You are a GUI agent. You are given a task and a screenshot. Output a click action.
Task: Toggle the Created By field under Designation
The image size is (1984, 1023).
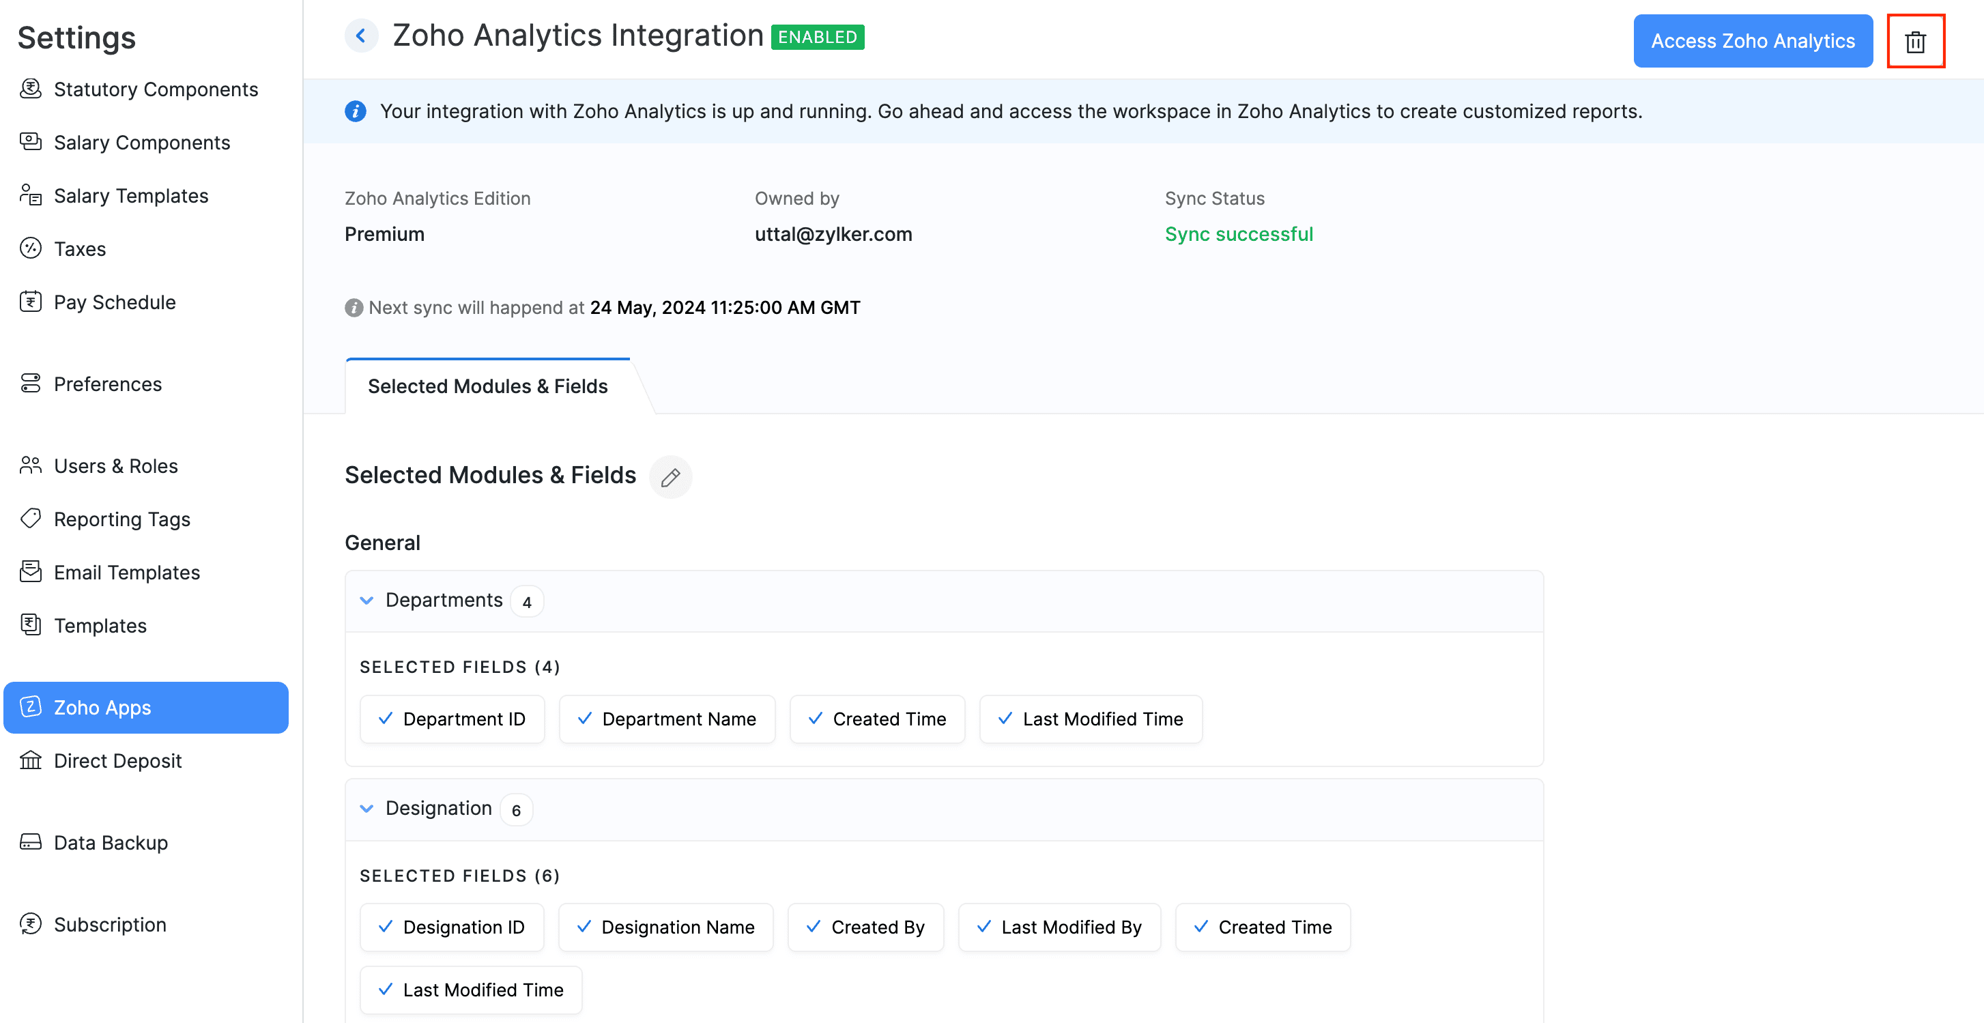865,927
